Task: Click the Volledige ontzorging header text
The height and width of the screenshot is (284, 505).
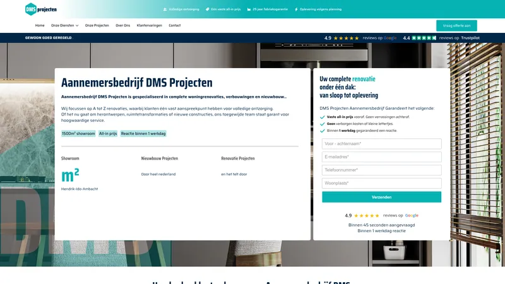Action: click(x=184, y=9)
